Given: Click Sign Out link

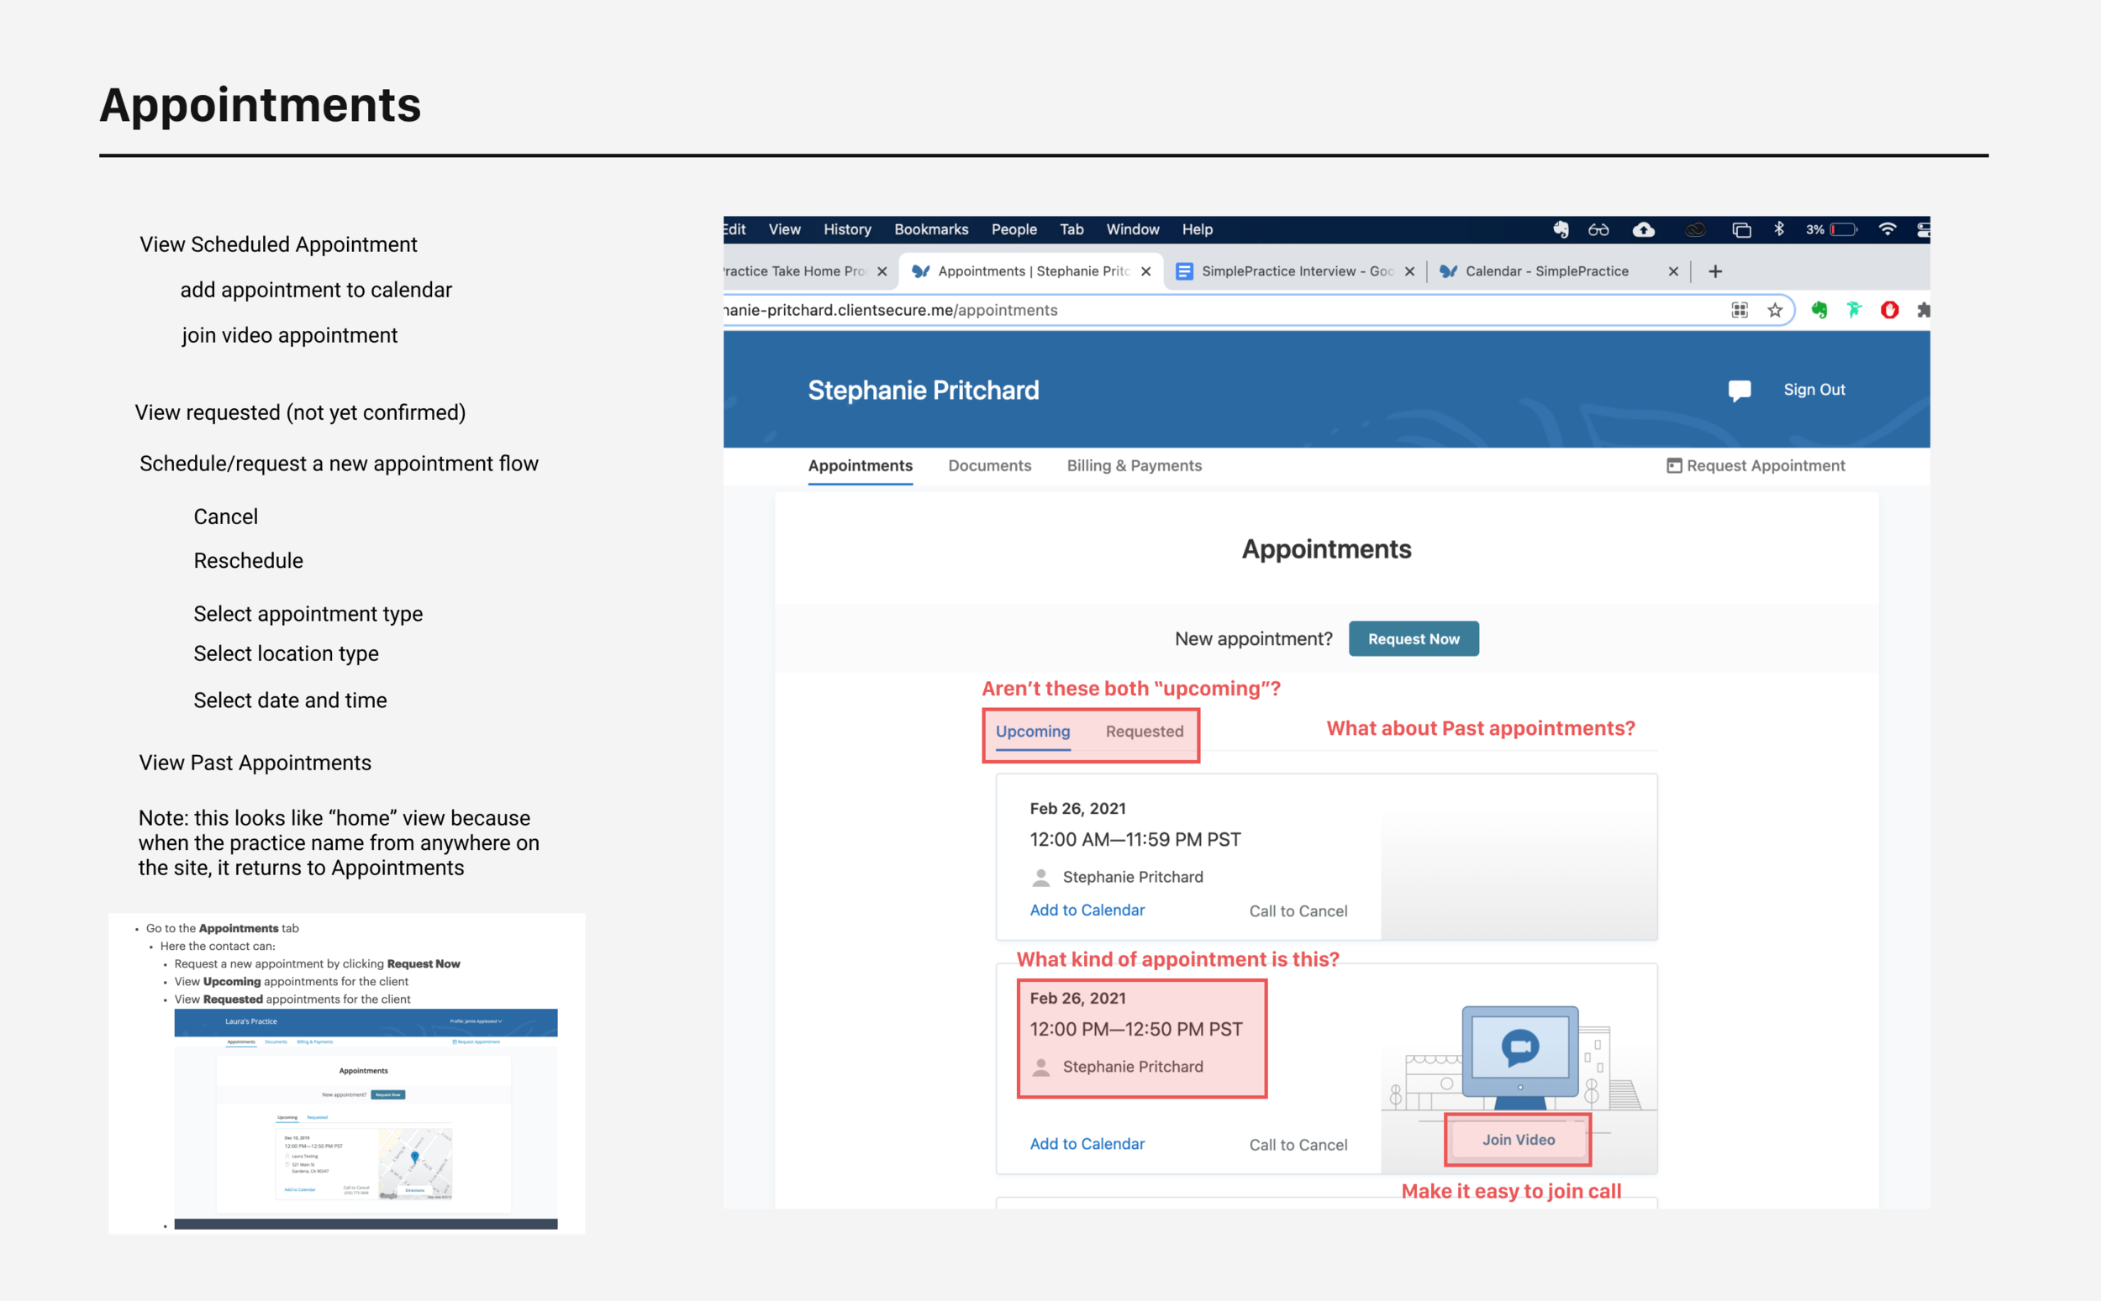Looking at the screenshot, I should [x=1814, y=390].
